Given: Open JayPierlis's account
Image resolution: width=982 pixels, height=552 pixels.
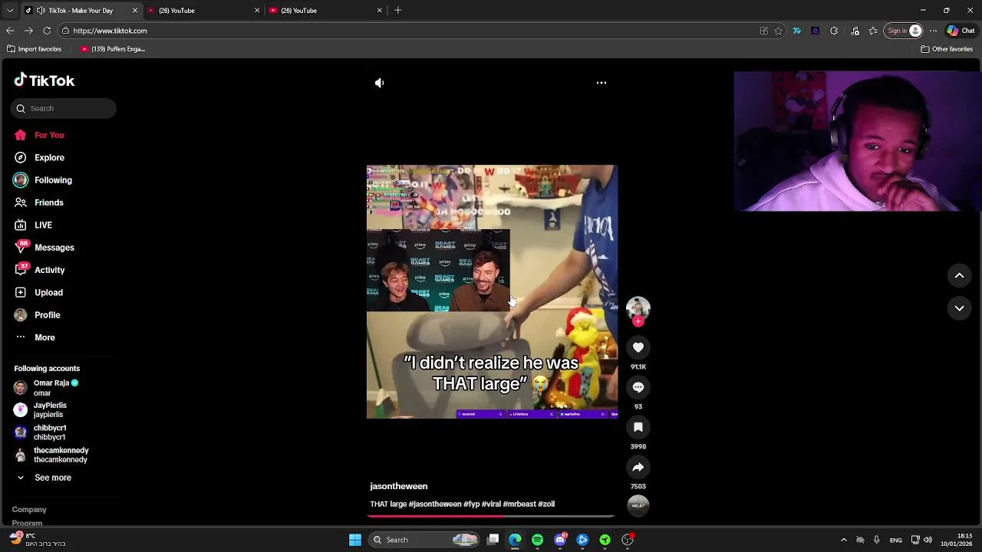Looking at the screenshot, I should tap(41, 410).
